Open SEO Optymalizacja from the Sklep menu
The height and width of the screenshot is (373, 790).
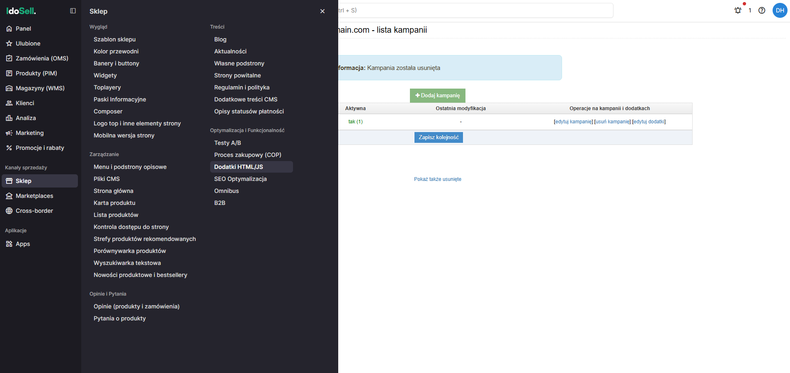tap(240, 178)
